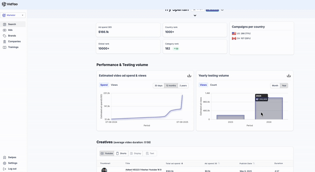Click the Publish Date sort arrows icon
Screen dimensions: 315x172
254,163
